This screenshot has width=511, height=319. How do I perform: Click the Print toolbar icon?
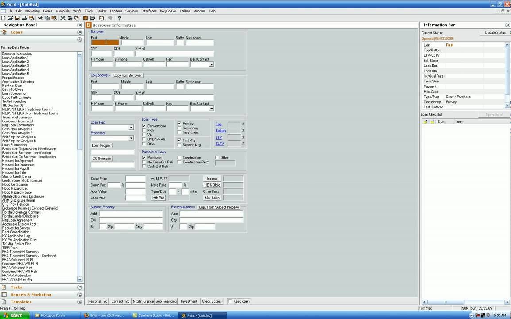coord(24,18)
